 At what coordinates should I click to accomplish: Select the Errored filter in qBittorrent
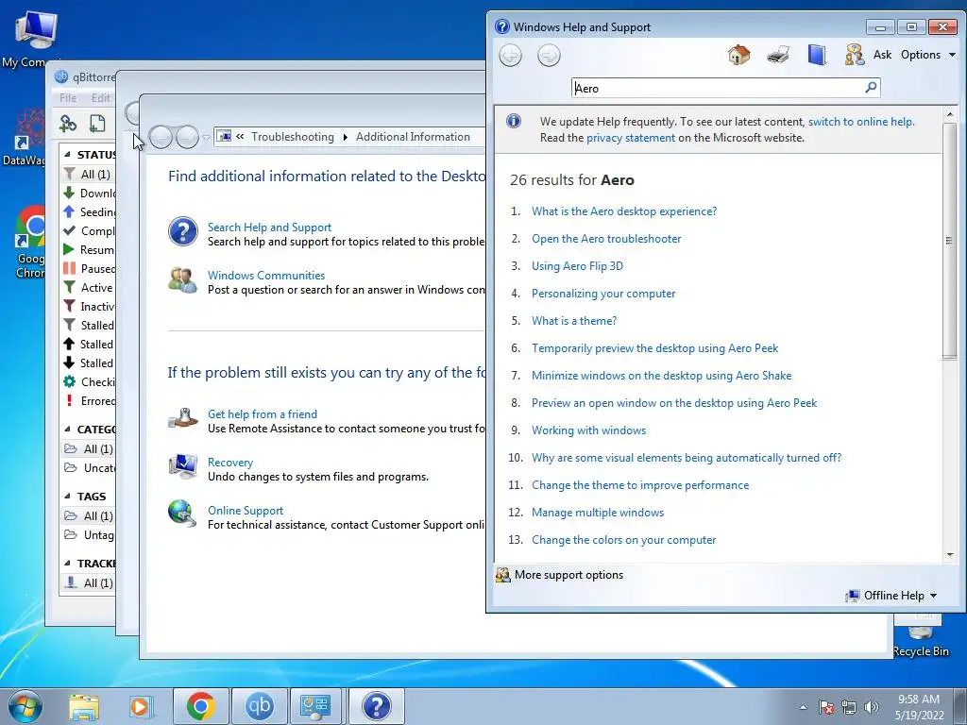click(x=90, y=401)
